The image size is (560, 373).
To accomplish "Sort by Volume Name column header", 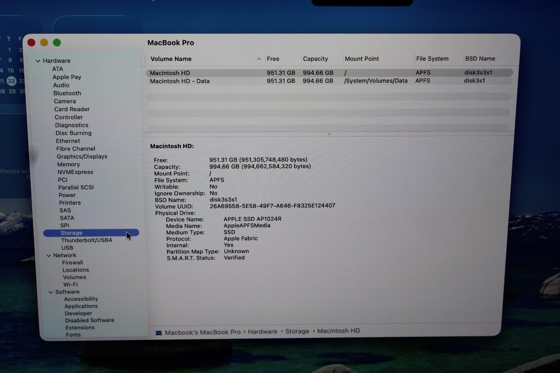I will point(171,59).
